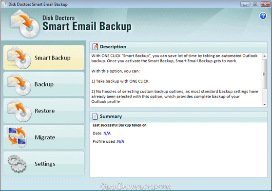Close the Smart Email Backup window
The height and width of the screenshot is (191, 272).
point(265,4)
